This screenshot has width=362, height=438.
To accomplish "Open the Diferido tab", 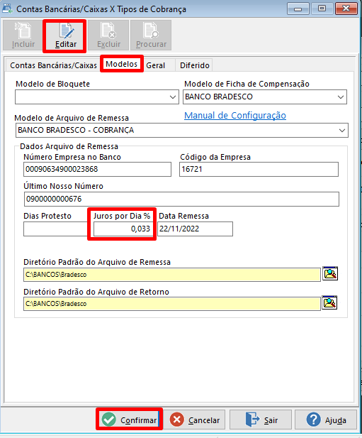I will tap(195, 65).
